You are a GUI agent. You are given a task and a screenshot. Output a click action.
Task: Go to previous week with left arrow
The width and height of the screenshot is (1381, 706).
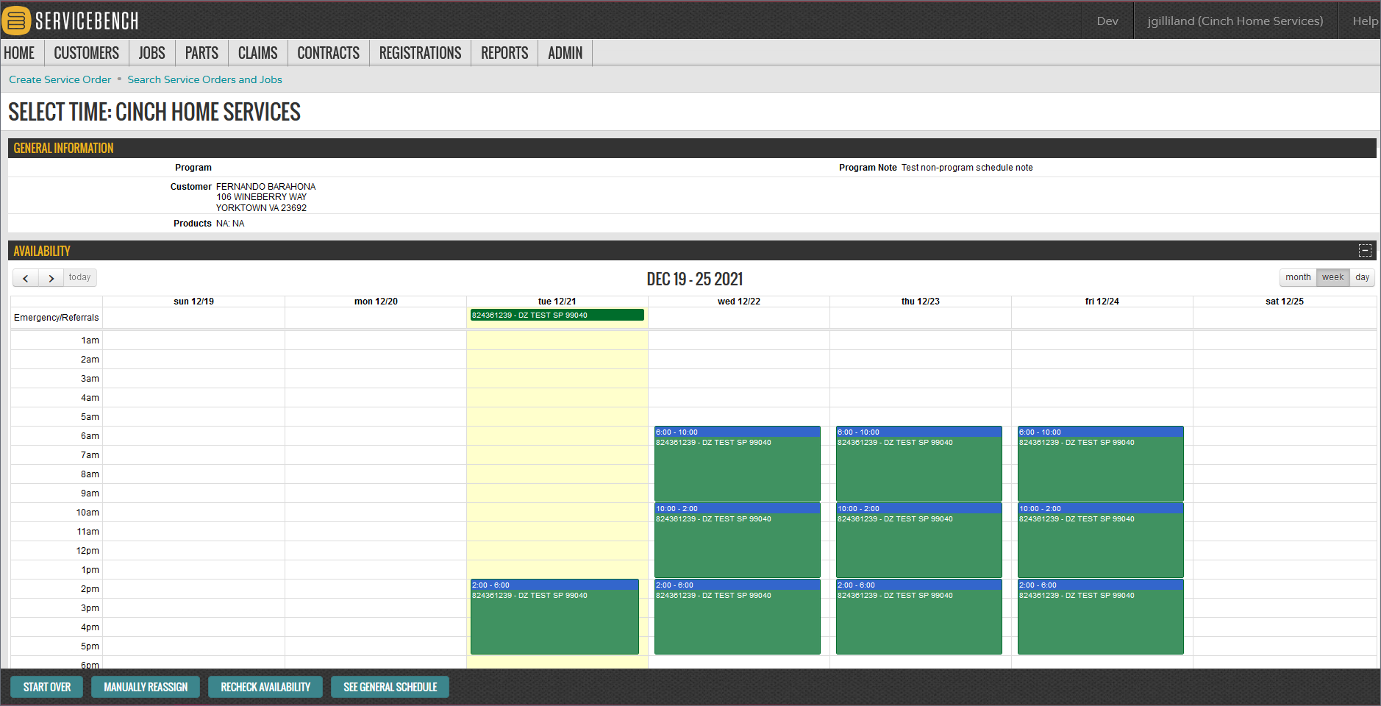click(x=26, y=278)
